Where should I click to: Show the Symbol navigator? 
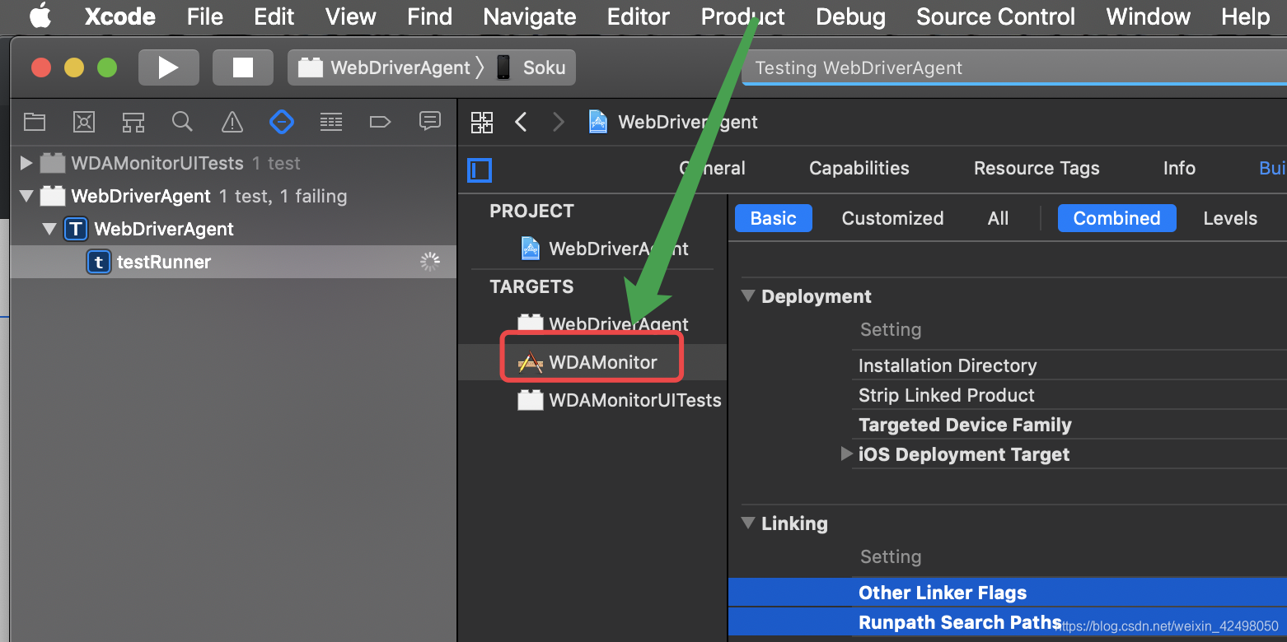[133, 123]
